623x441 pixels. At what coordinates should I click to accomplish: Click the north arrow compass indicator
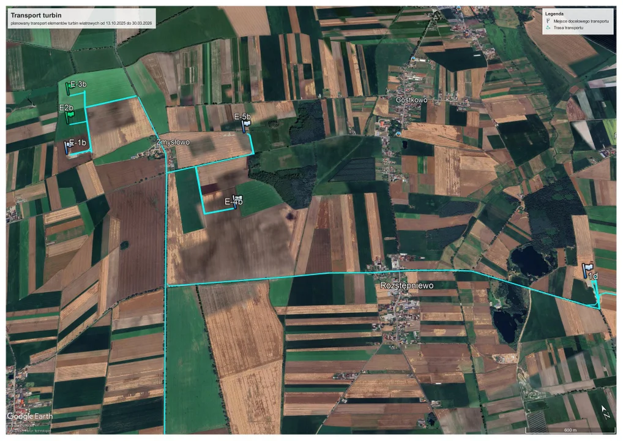point(604,412)
